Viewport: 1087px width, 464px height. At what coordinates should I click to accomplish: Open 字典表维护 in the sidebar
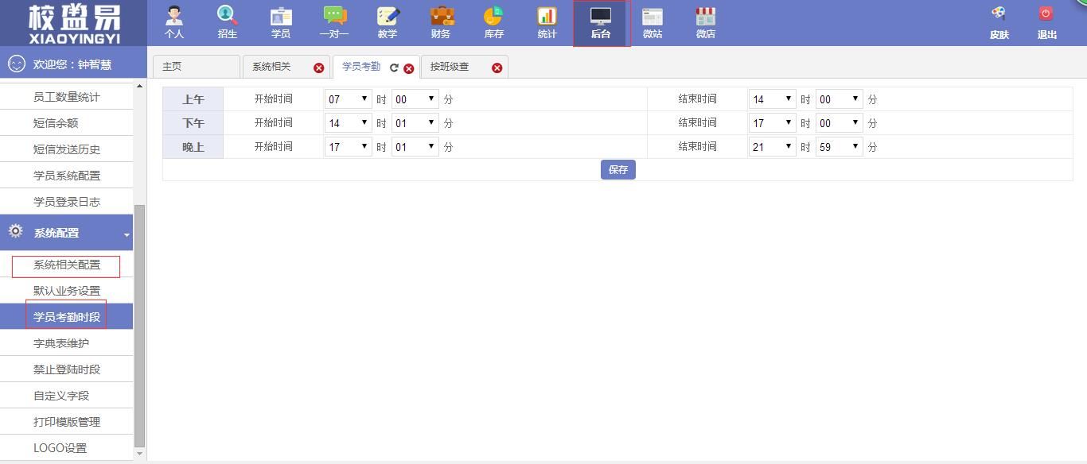click(x=61, y=343)
